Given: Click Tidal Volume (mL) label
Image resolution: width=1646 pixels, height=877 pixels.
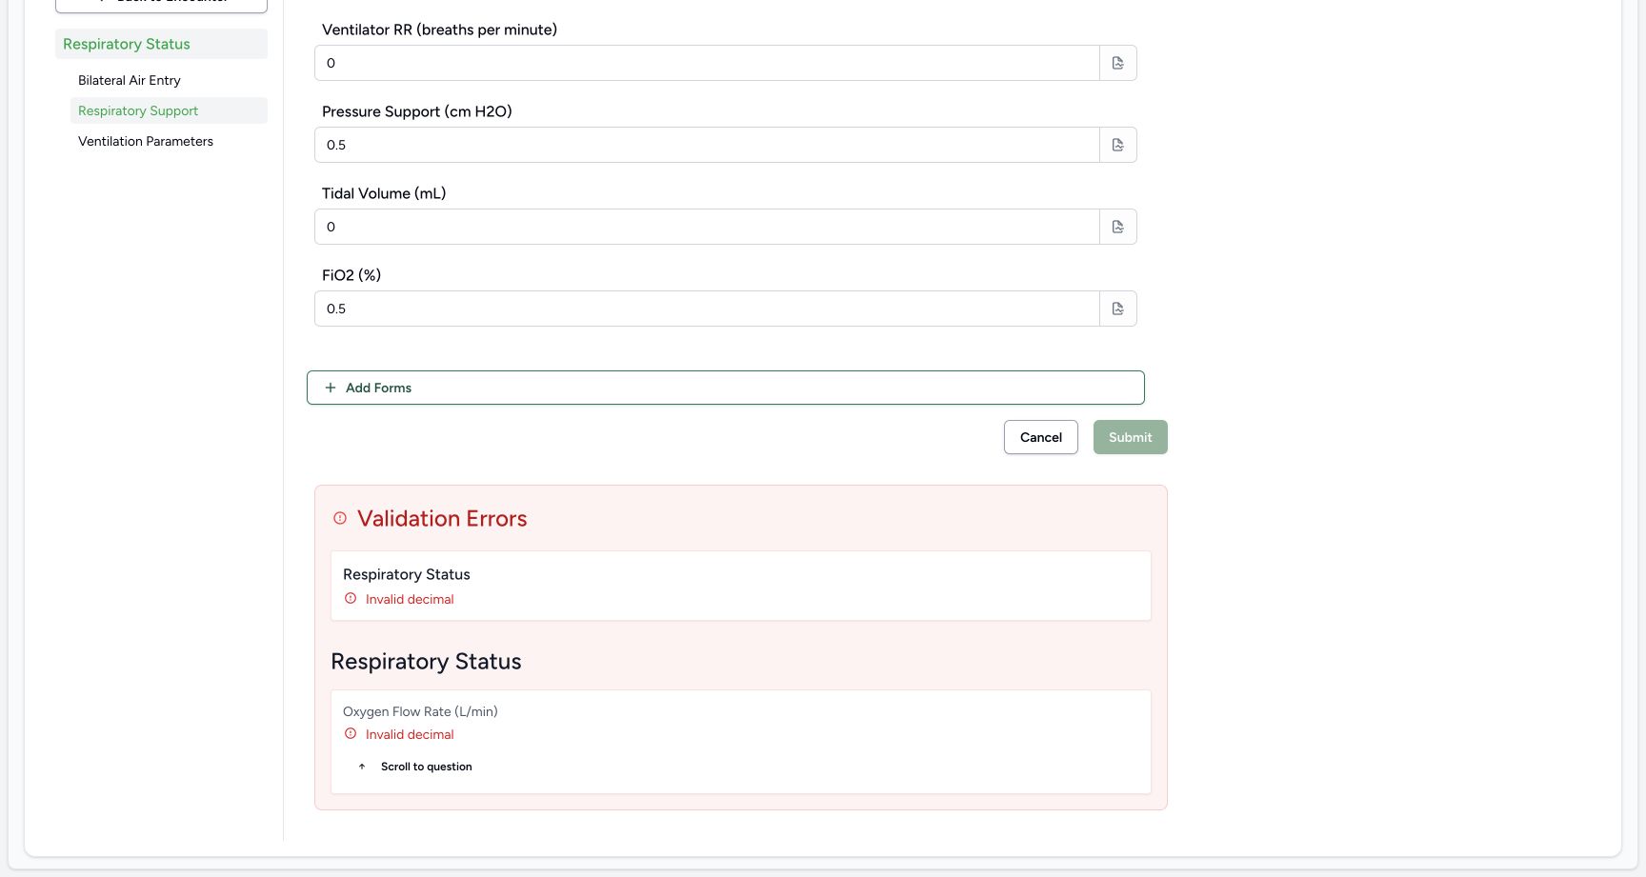Looking at the screenshot, I should pos(384,193).
